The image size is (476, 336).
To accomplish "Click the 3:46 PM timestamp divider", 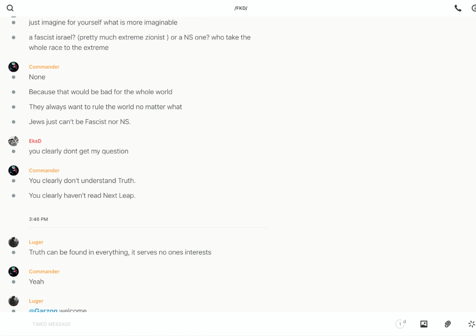I will point(38,219).
